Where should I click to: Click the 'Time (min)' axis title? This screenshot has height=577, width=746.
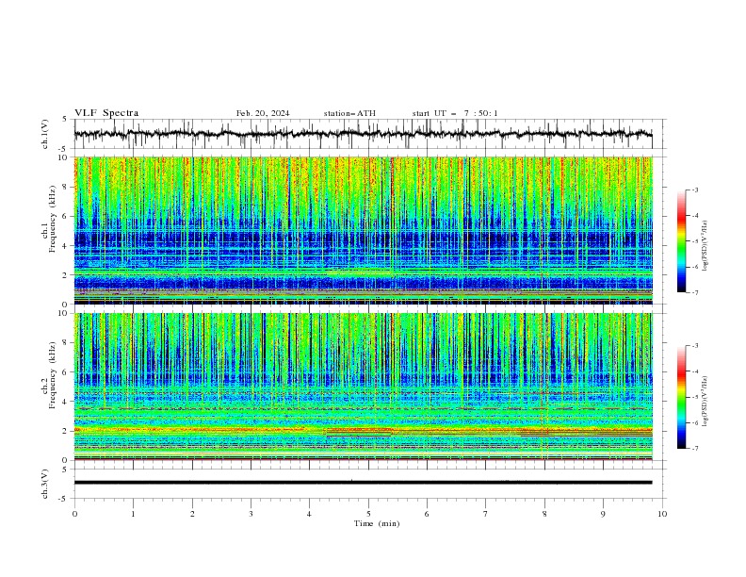point(377,523)
